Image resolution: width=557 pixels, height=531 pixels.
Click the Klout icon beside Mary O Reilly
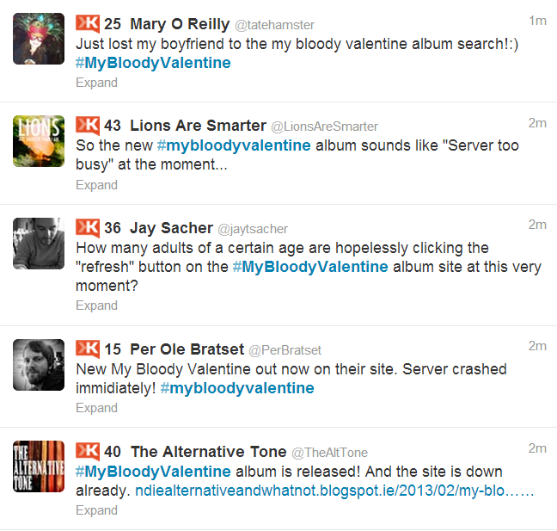(88, 24)
